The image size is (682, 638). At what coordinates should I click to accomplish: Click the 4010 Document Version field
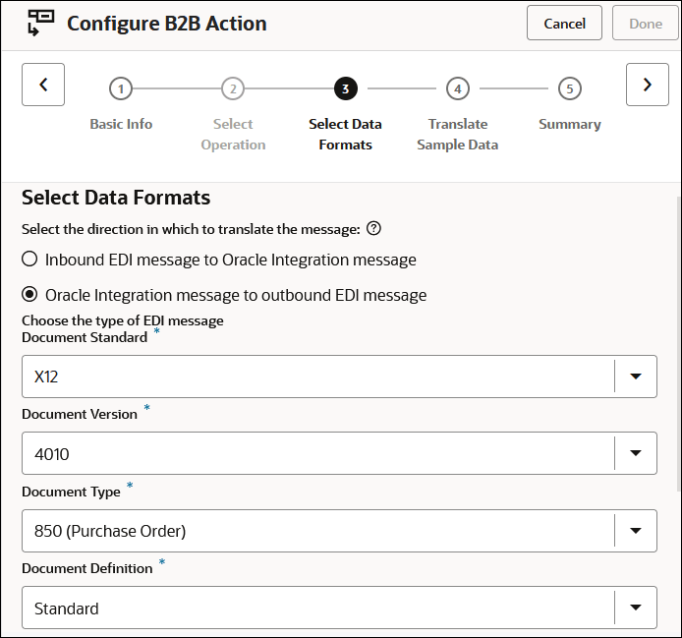[x=339, y=453]
